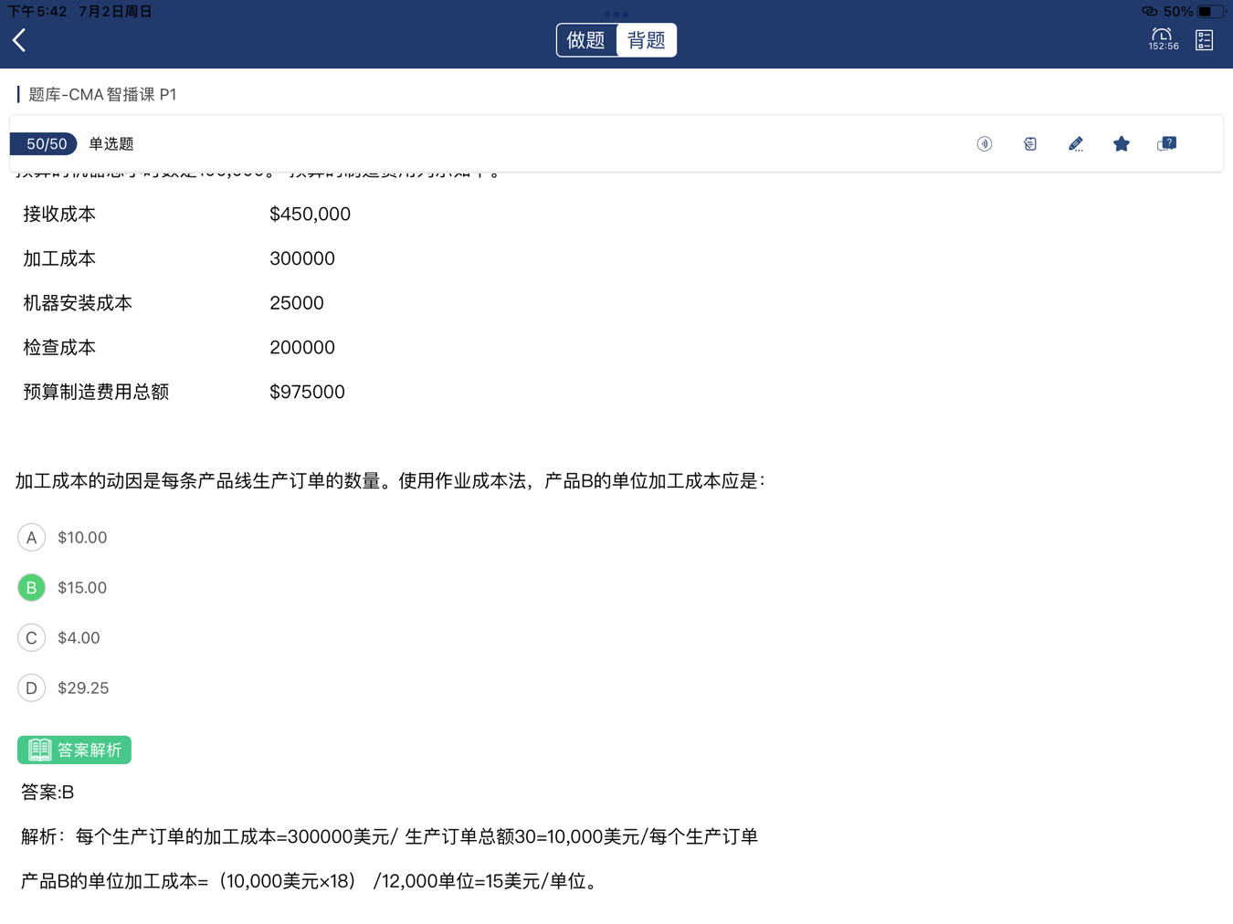
Task: Select the green option B circle
Action: [31, 588]
